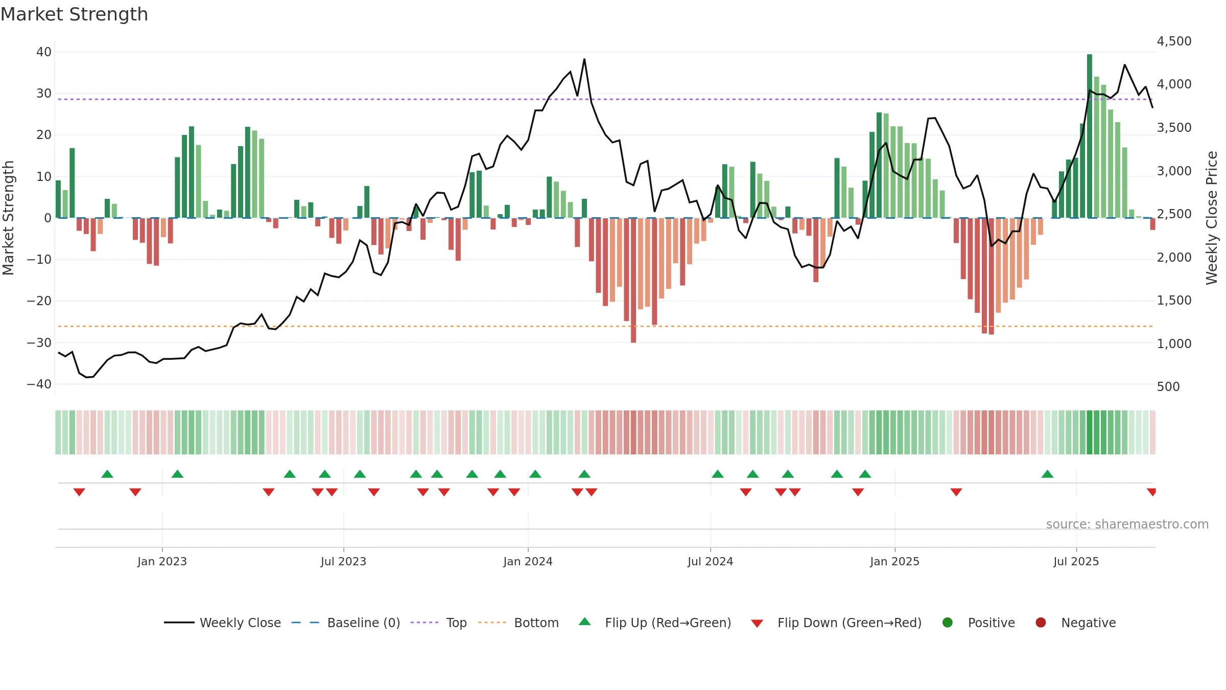This screenshot has height=690, width=1226.
Task: Click the Jan 2023 x-axis label
Action: coord(162,561)
